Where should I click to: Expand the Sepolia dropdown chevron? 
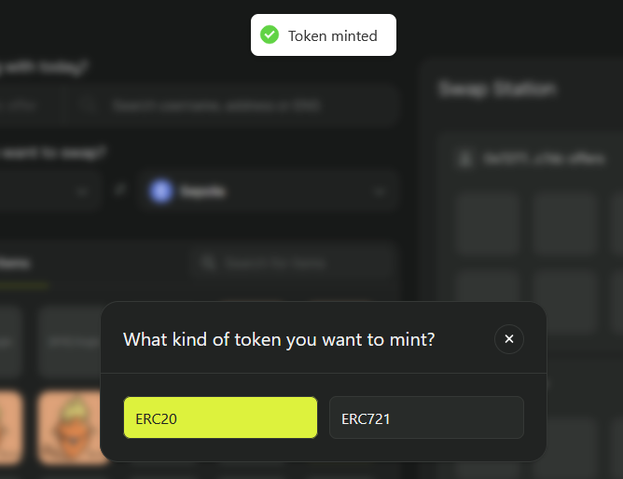(x=380, y=192)
